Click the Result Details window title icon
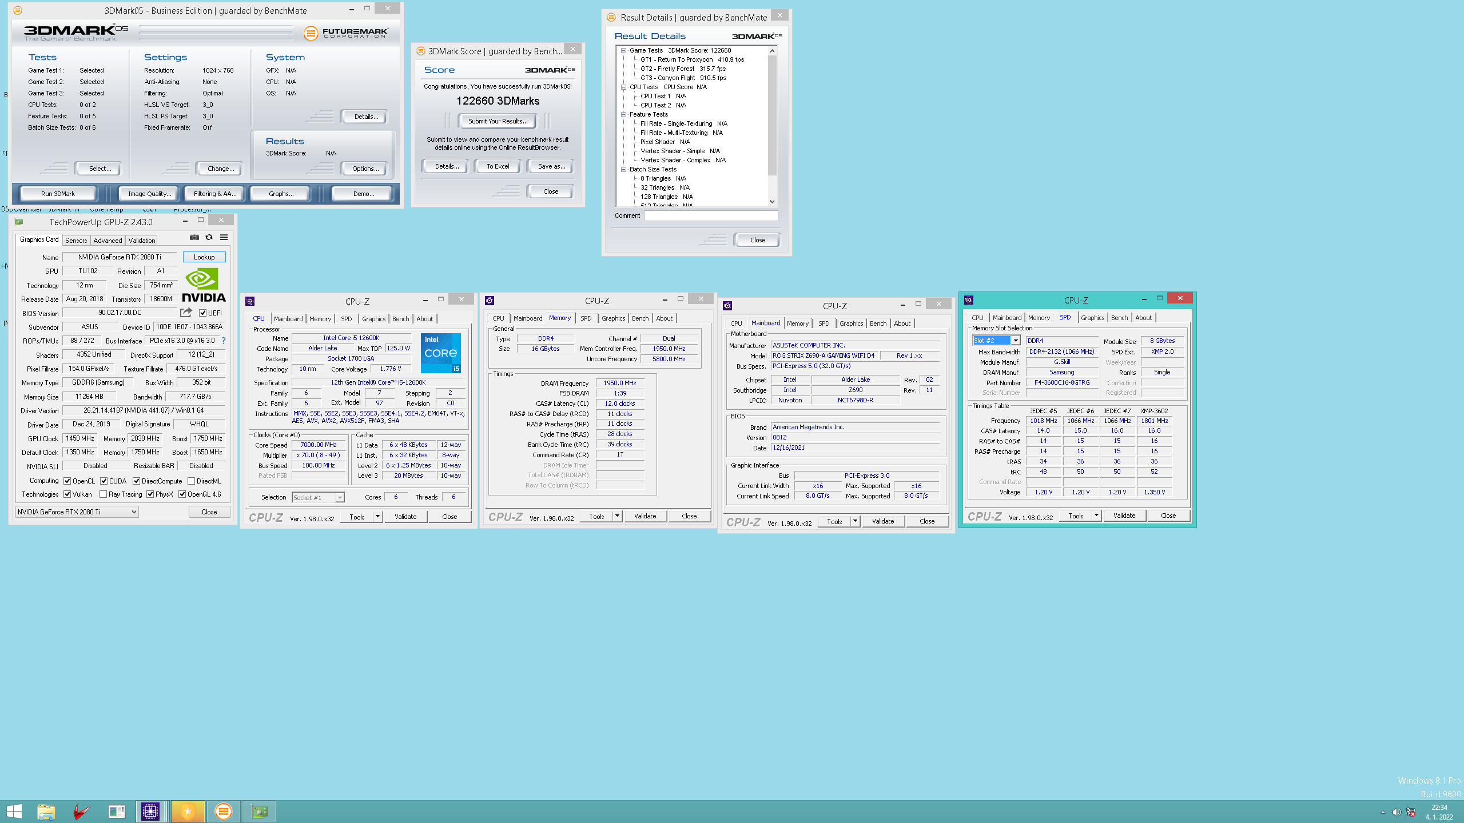1464x823 pixels. coord(611,17)
